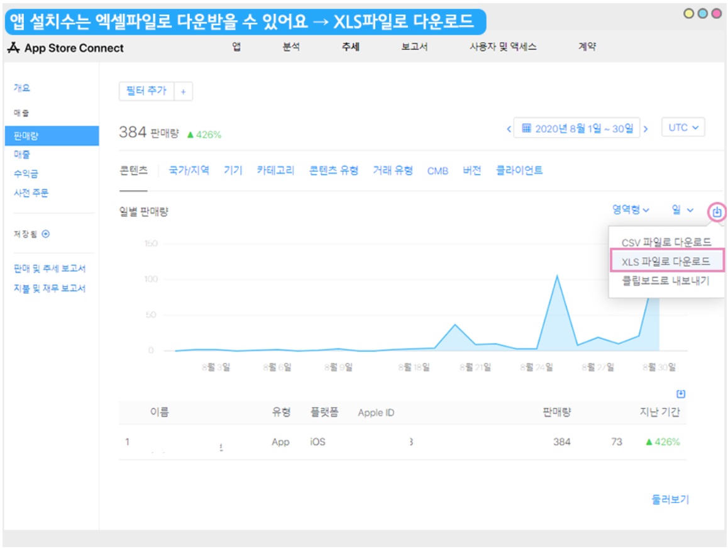
Task: Click the pink window control dot
Action: 717,13
